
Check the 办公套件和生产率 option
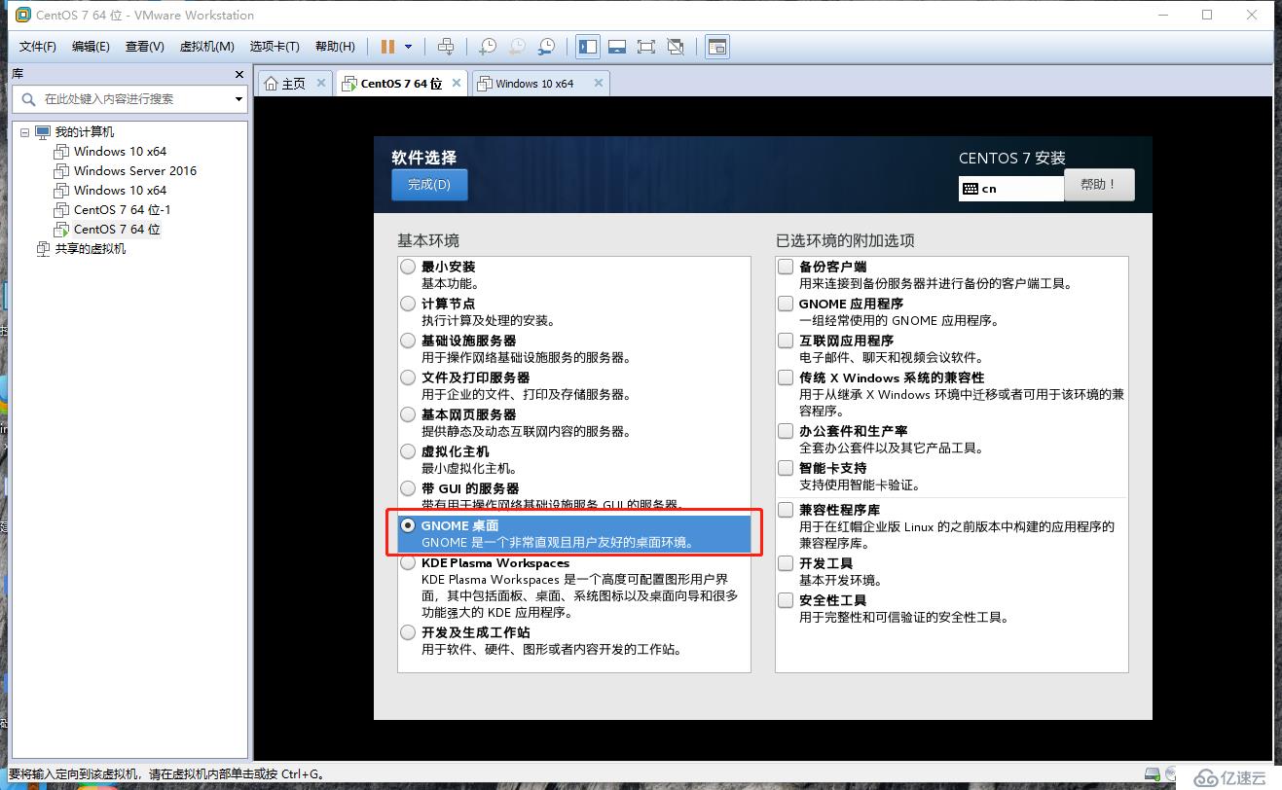[x=786, y=431]
